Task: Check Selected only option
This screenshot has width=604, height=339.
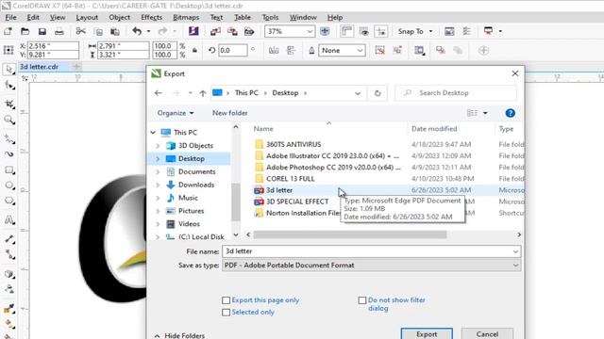Action: pyautogui.click(x=226, y=313)
